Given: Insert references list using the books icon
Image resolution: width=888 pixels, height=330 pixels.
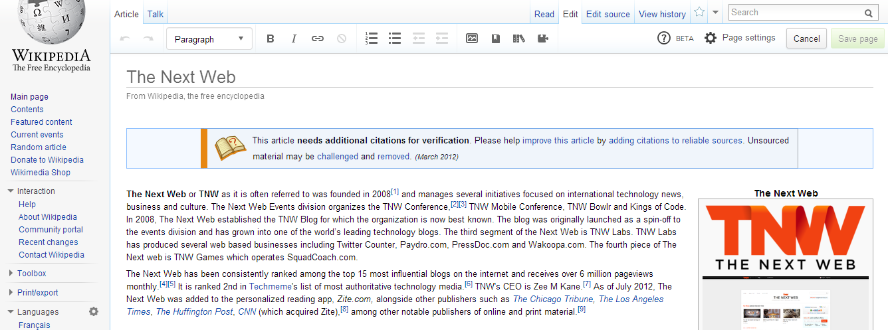Looking at the screenshot, I should tap(519, 39).
